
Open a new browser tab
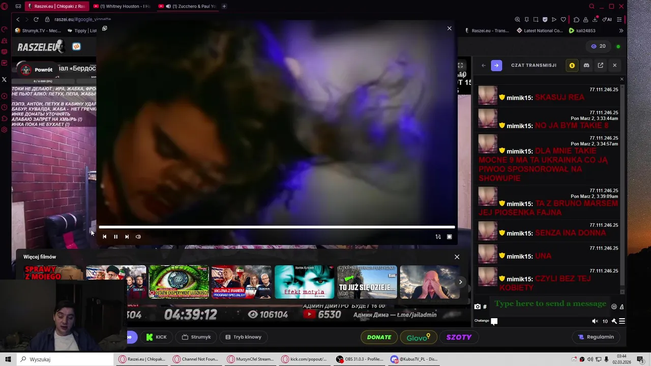tap(224, 6)
